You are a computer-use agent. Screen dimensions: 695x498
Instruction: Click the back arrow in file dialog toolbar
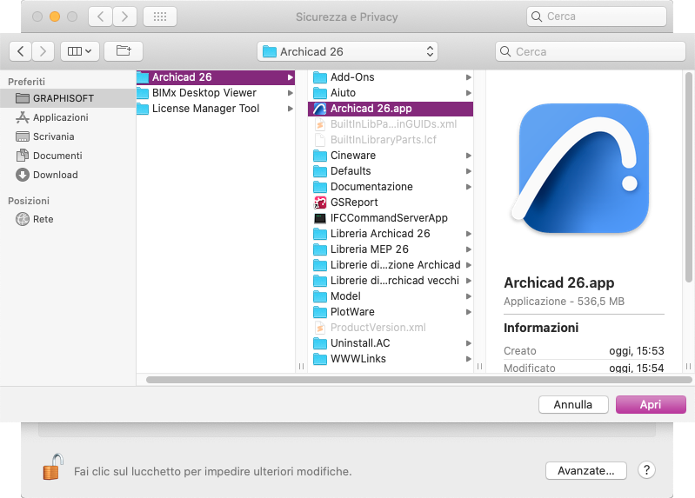point(20,51)
